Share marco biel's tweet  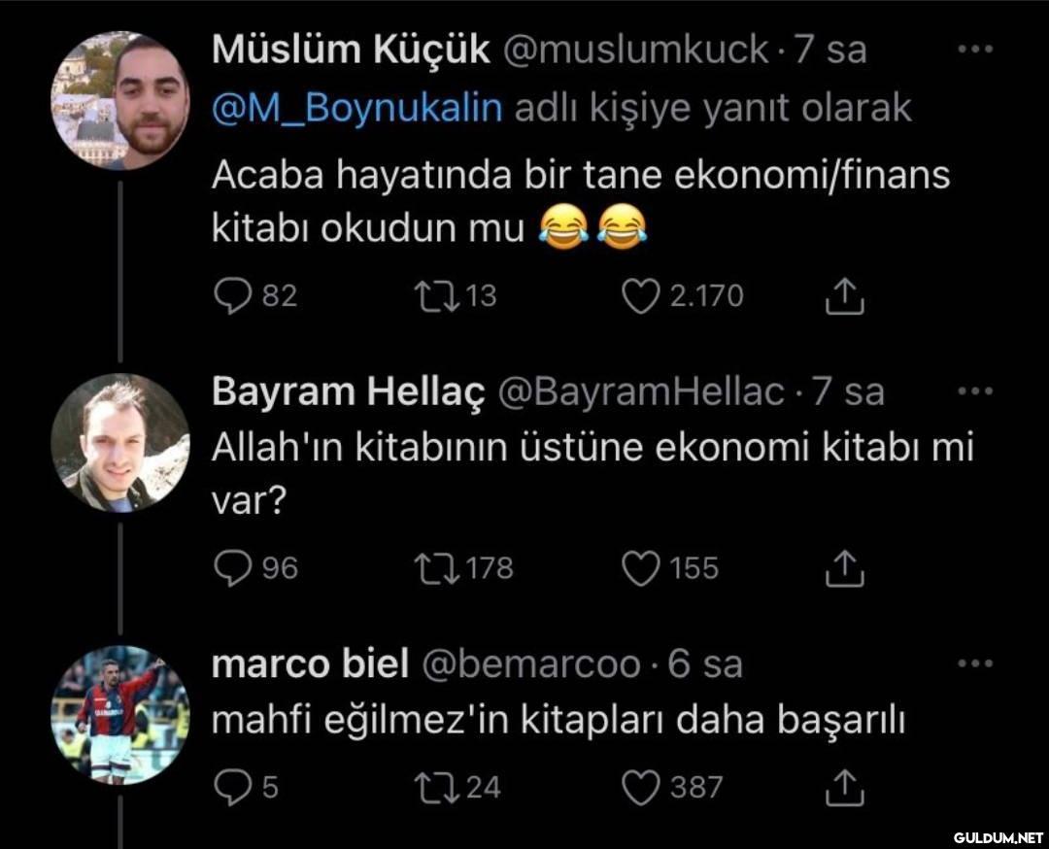(x=844, y=788)
